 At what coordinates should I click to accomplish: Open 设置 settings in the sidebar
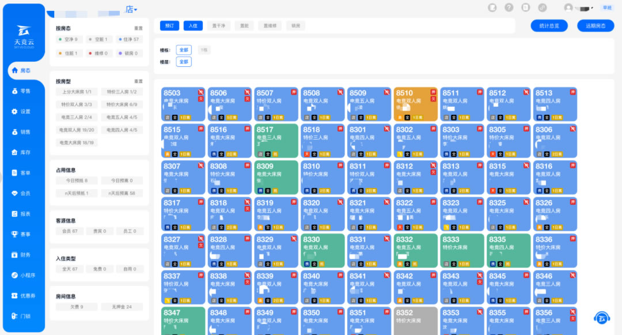(x=22, y=111)
